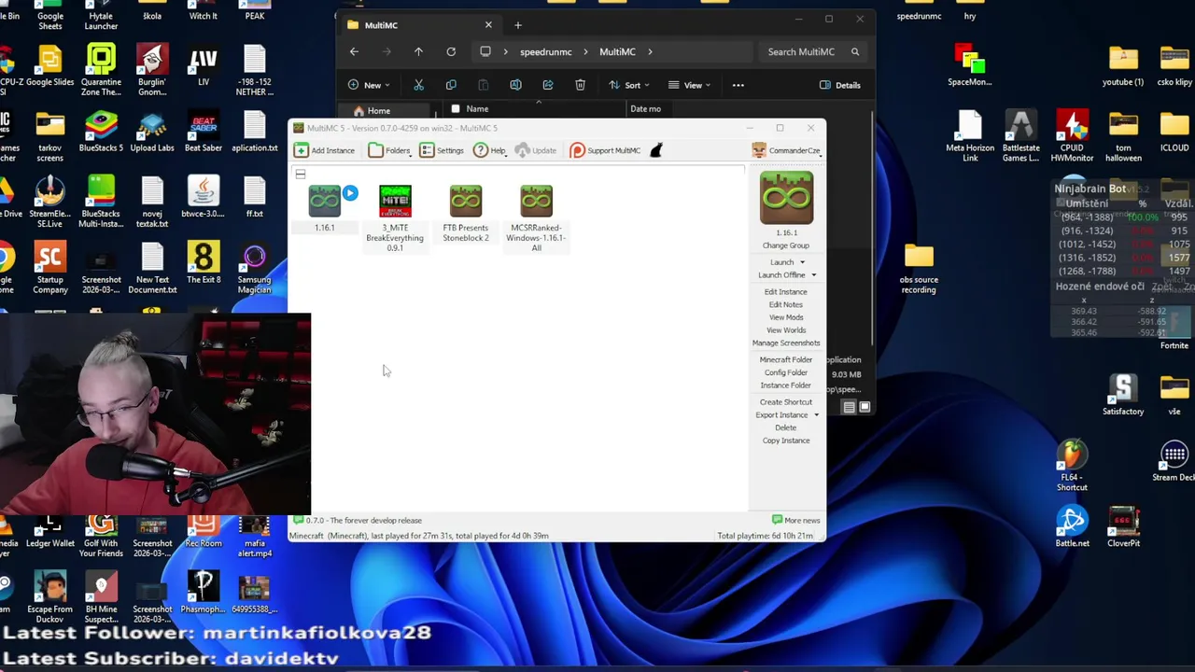
Task: Open the obs source recording folder
Action: [x=918, y=268]
